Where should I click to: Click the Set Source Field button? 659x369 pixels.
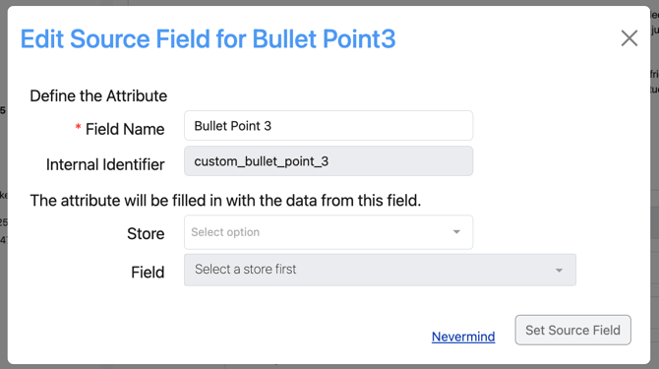tap(572, 330)
